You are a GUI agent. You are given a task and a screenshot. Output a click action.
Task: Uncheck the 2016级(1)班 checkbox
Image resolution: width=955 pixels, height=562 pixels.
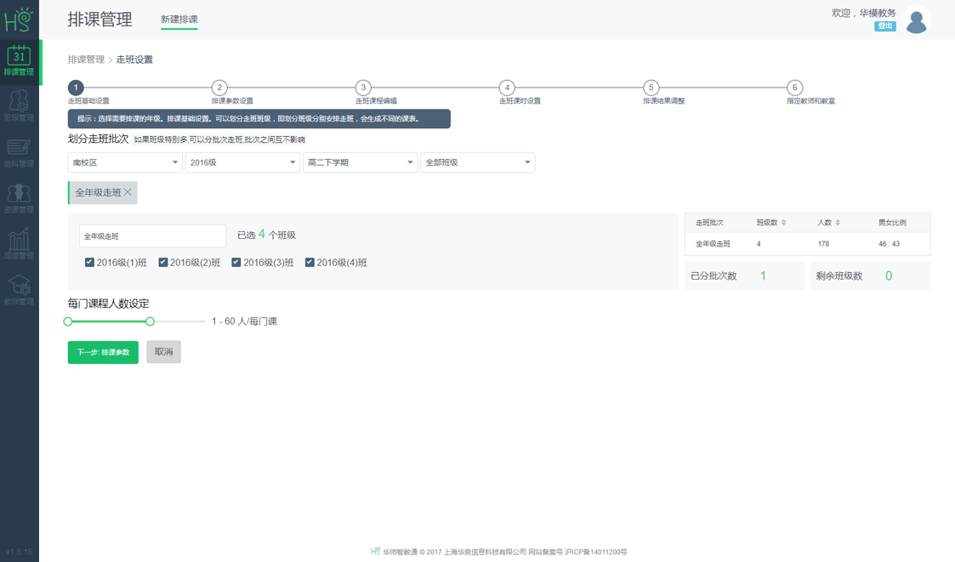[89, 262]
